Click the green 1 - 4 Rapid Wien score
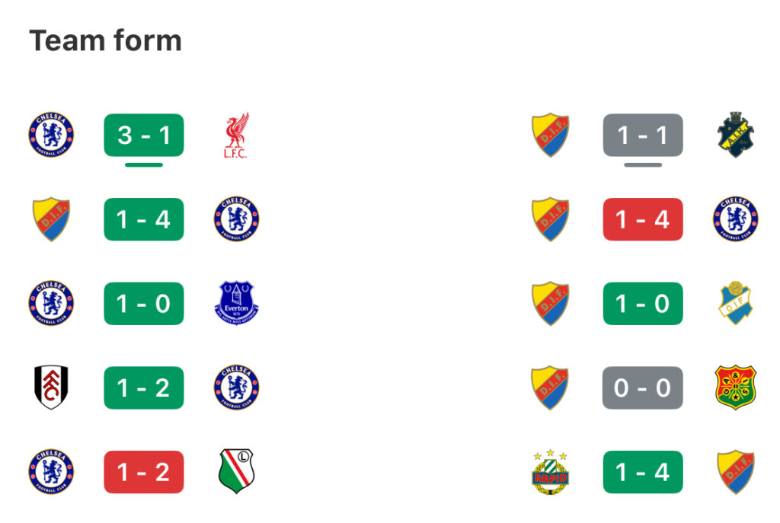The height and width of the screenshot is (523, 780). click(x=643, y=472)
